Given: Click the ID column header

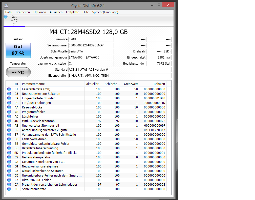Looking at the screenshot, I should coord(16,84).
